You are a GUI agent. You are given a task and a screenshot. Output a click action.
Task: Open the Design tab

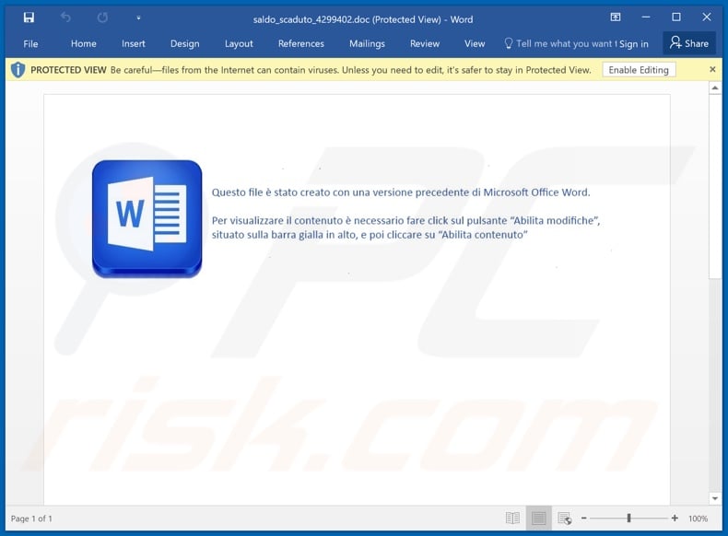pos(185,43)
